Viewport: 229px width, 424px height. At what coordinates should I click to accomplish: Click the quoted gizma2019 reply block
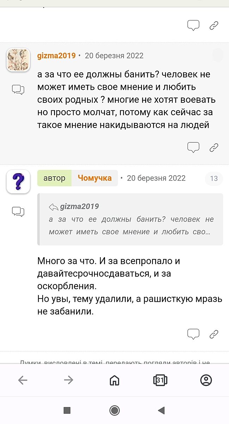coord(130,219)
